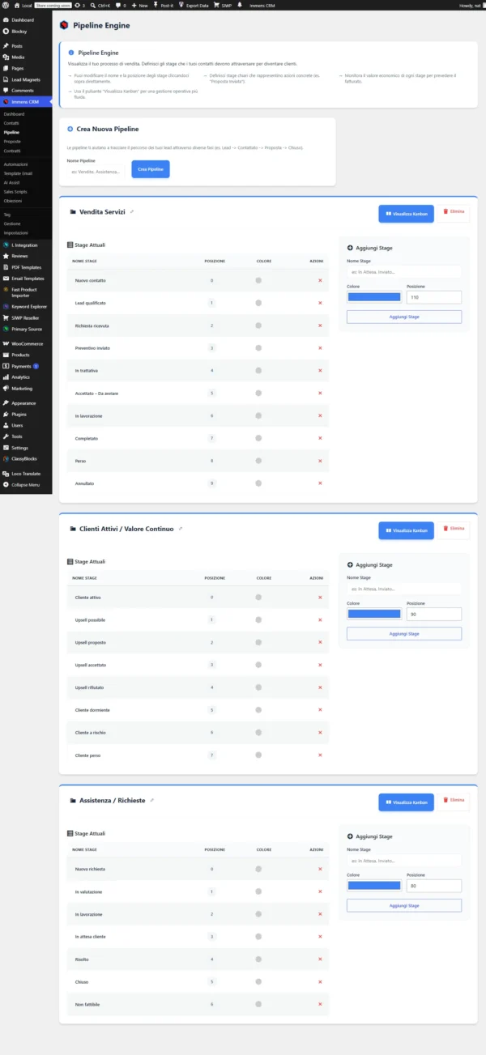Focus the Posizione field showing 80

click(434, 886)
